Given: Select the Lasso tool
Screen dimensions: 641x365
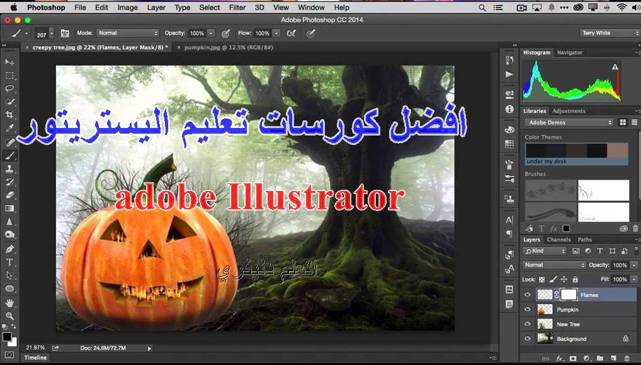Looking at the screenshot, I should coord(9,89).
